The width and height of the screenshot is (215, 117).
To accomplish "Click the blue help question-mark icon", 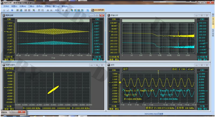I will point(12,10).
